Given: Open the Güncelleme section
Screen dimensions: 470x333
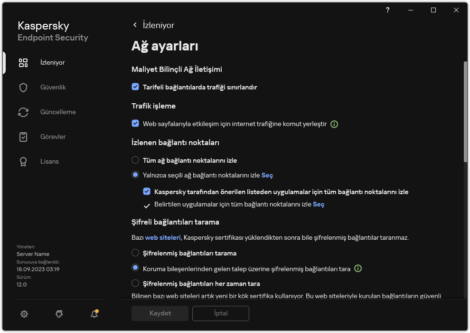Looking at the screenshot, I should (x=58, y=112).
